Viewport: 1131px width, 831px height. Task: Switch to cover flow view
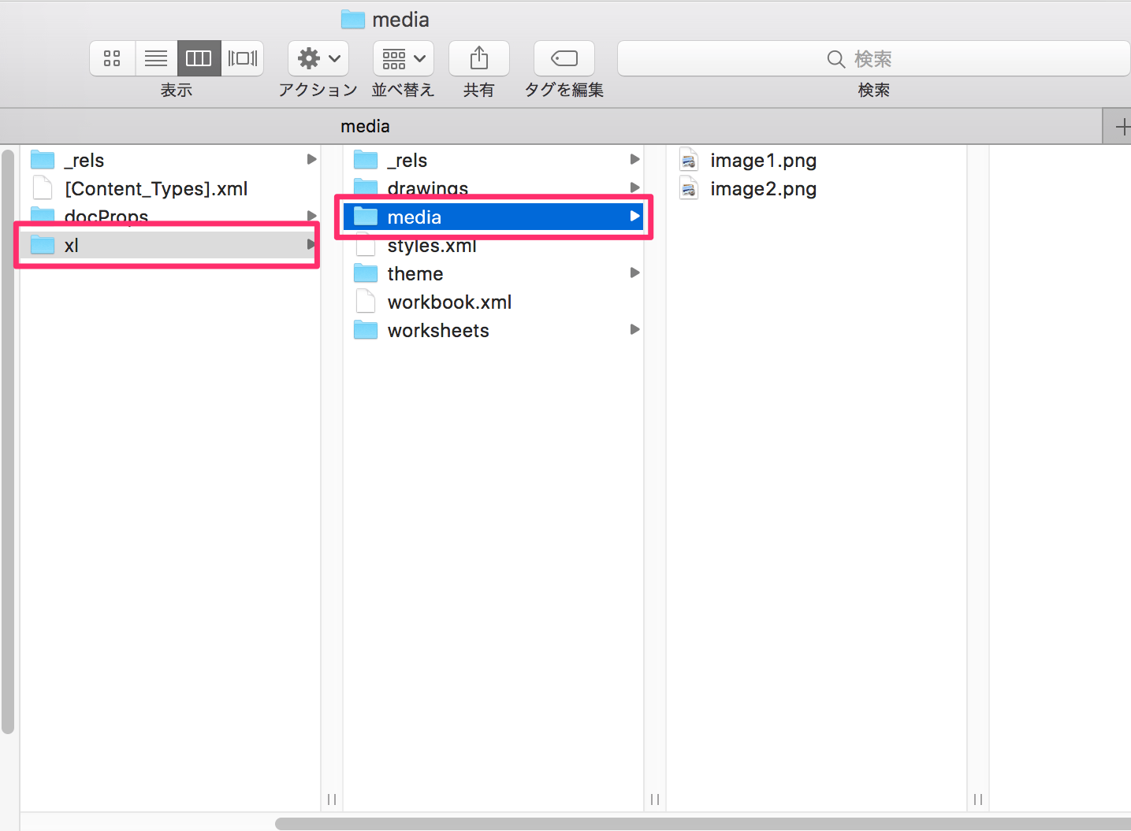point(242,58)
